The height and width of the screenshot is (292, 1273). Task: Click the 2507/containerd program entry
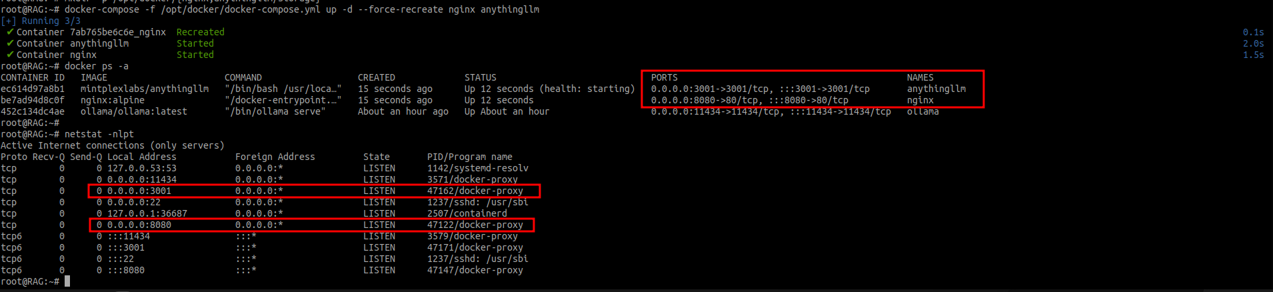coord(467,213)
